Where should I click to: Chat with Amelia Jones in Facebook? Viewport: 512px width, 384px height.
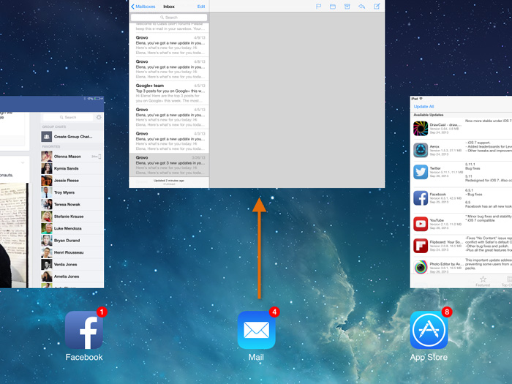(72, 276)
